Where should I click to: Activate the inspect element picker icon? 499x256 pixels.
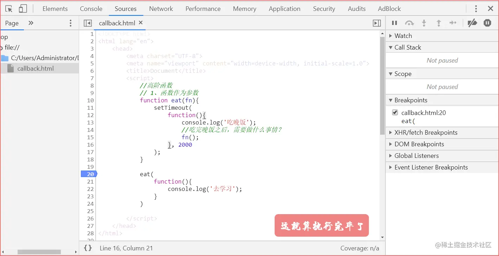point(9,9)
